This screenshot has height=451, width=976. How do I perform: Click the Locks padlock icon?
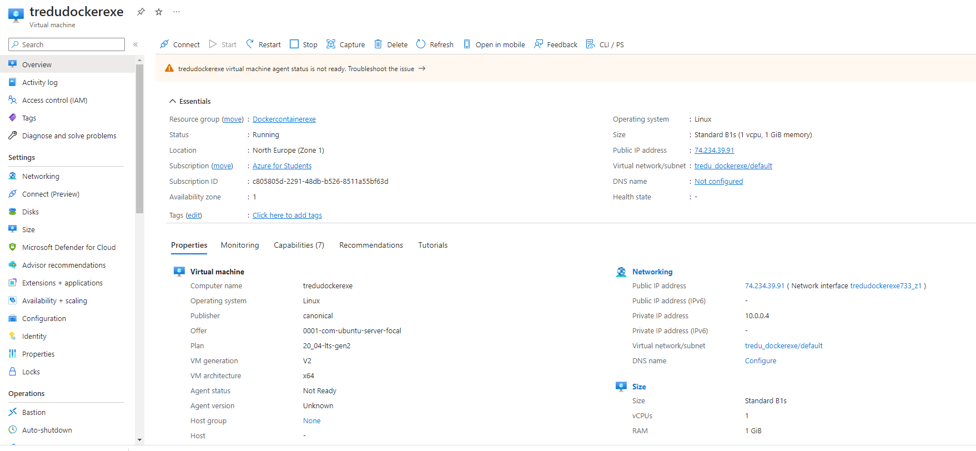click(13, 372)
